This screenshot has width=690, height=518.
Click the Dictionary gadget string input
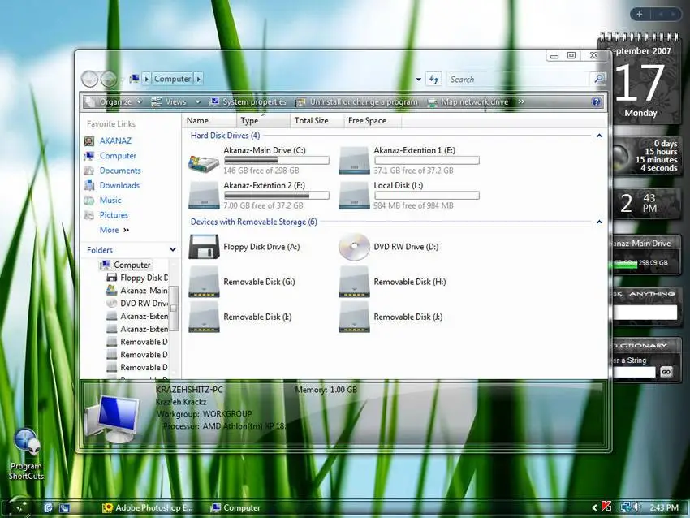635,372
